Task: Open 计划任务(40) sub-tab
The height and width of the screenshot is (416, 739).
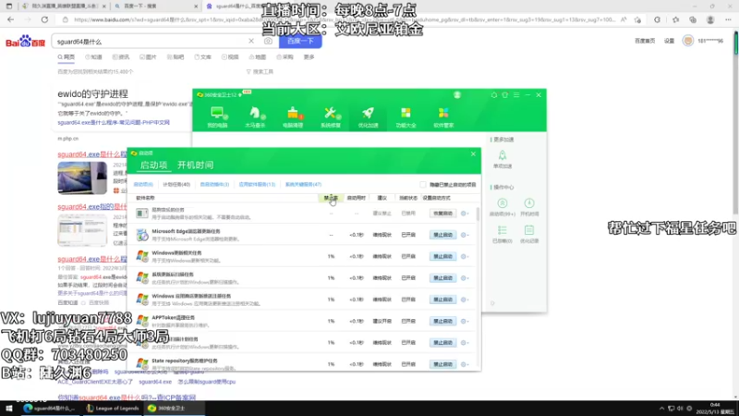Action: click(x=176, y=184)
